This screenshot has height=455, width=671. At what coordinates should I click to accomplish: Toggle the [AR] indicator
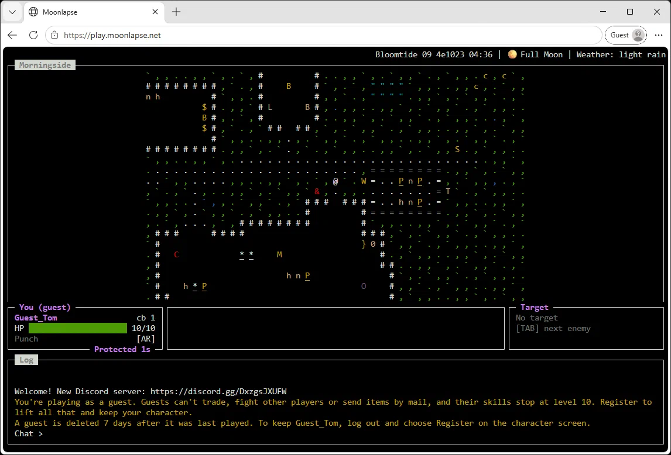coord(146,339)
